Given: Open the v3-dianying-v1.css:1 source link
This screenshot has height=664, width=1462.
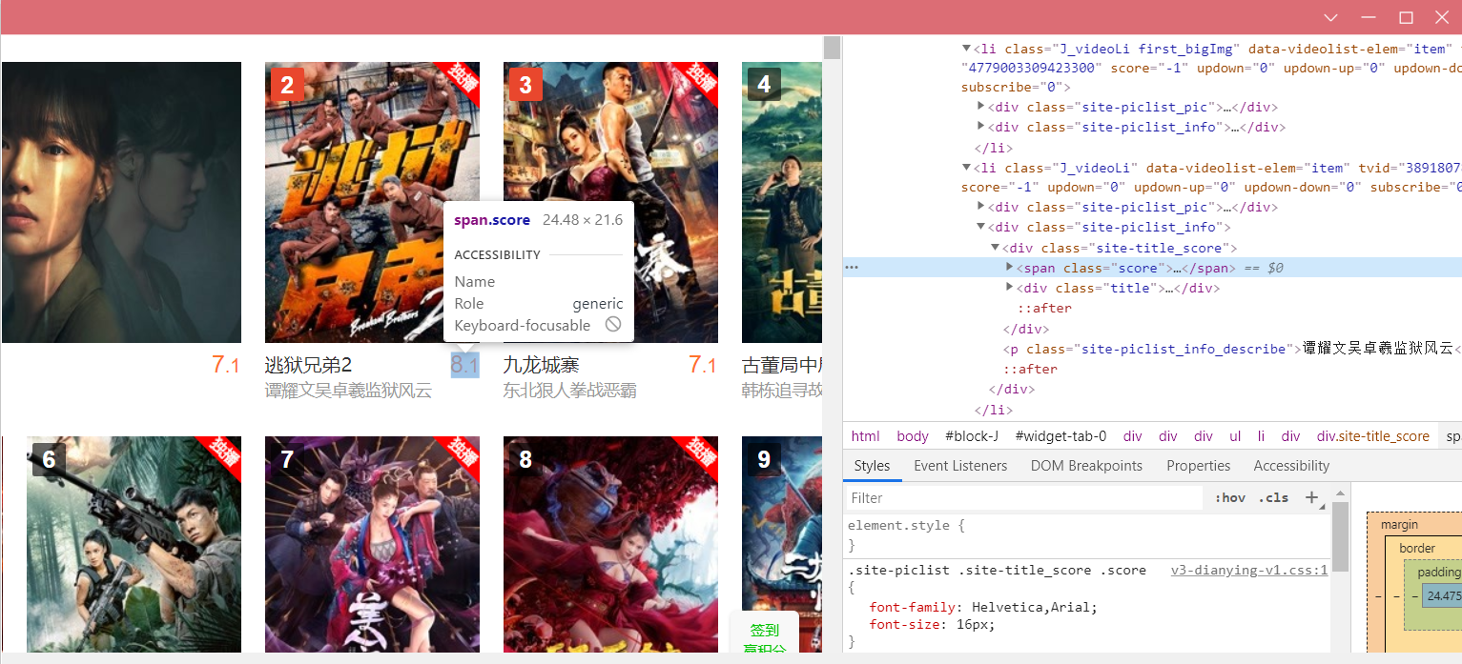Looking at the screenshot, I should 1249,570.
